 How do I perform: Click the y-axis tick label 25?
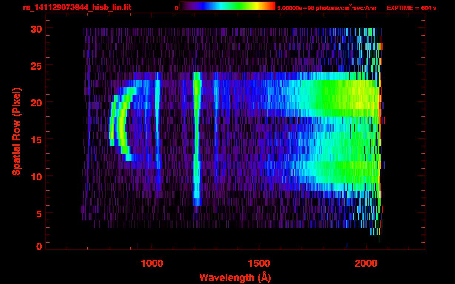(x=36, y=65)
